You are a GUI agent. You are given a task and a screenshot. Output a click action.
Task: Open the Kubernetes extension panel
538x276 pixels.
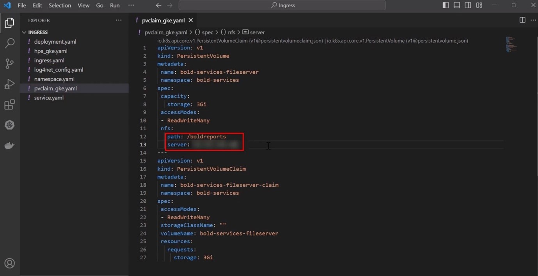coord(9,125)
